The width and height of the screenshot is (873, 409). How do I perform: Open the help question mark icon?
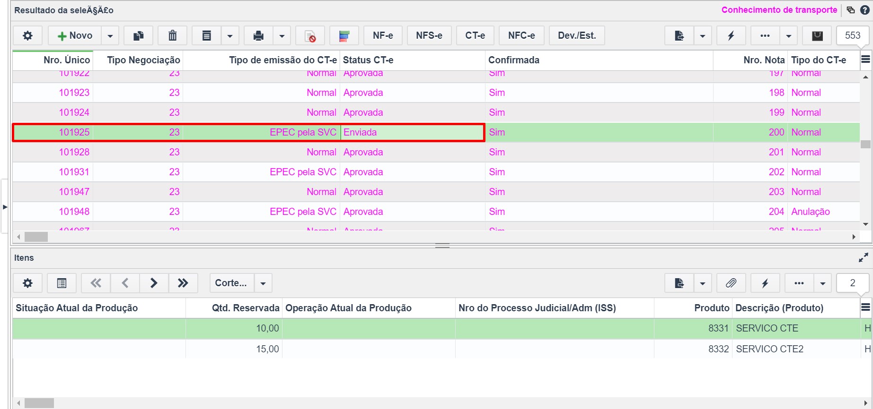(x=864, y=10)
